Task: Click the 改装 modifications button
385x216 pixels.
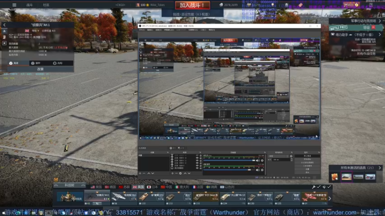Action: click(40, 69)
